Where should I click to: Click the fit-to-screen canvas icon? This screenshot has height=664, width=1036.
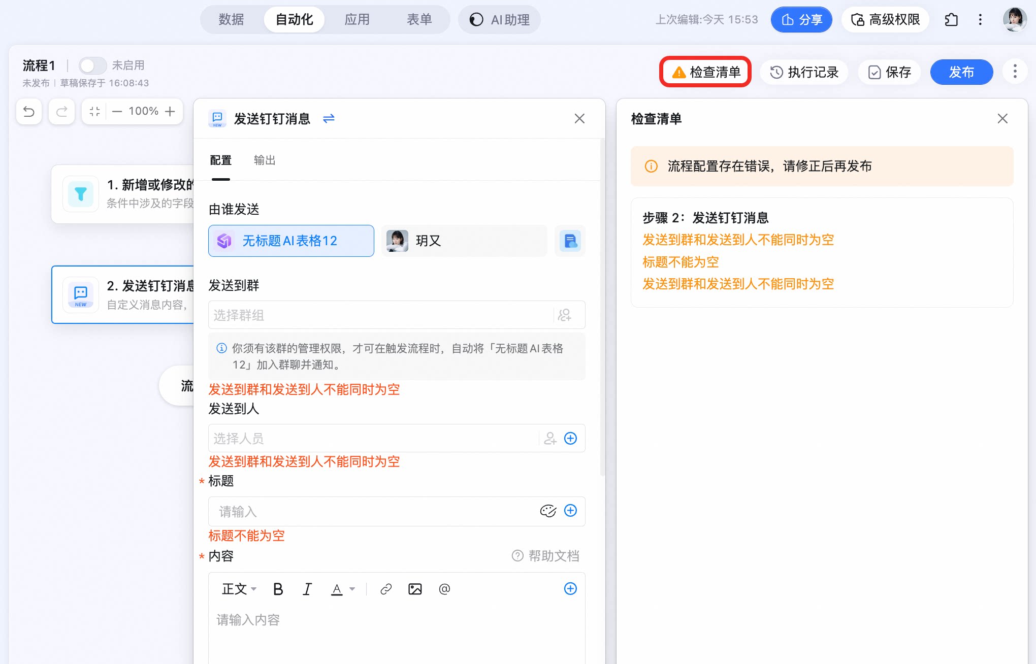click(94, 111)
